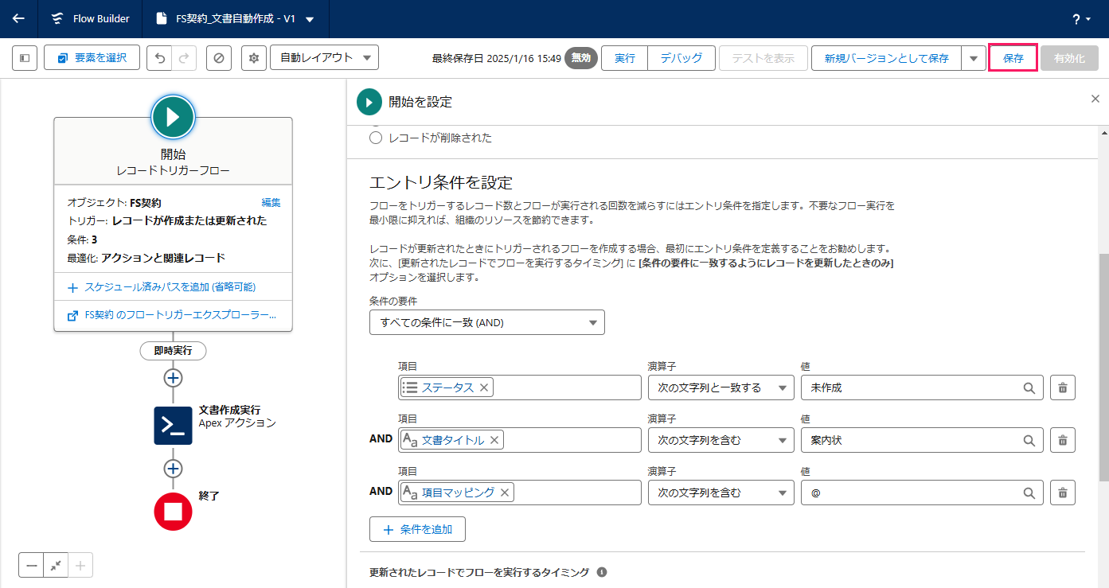Click the 保存 save button

pyautogui.click(x=1013, y=58)
